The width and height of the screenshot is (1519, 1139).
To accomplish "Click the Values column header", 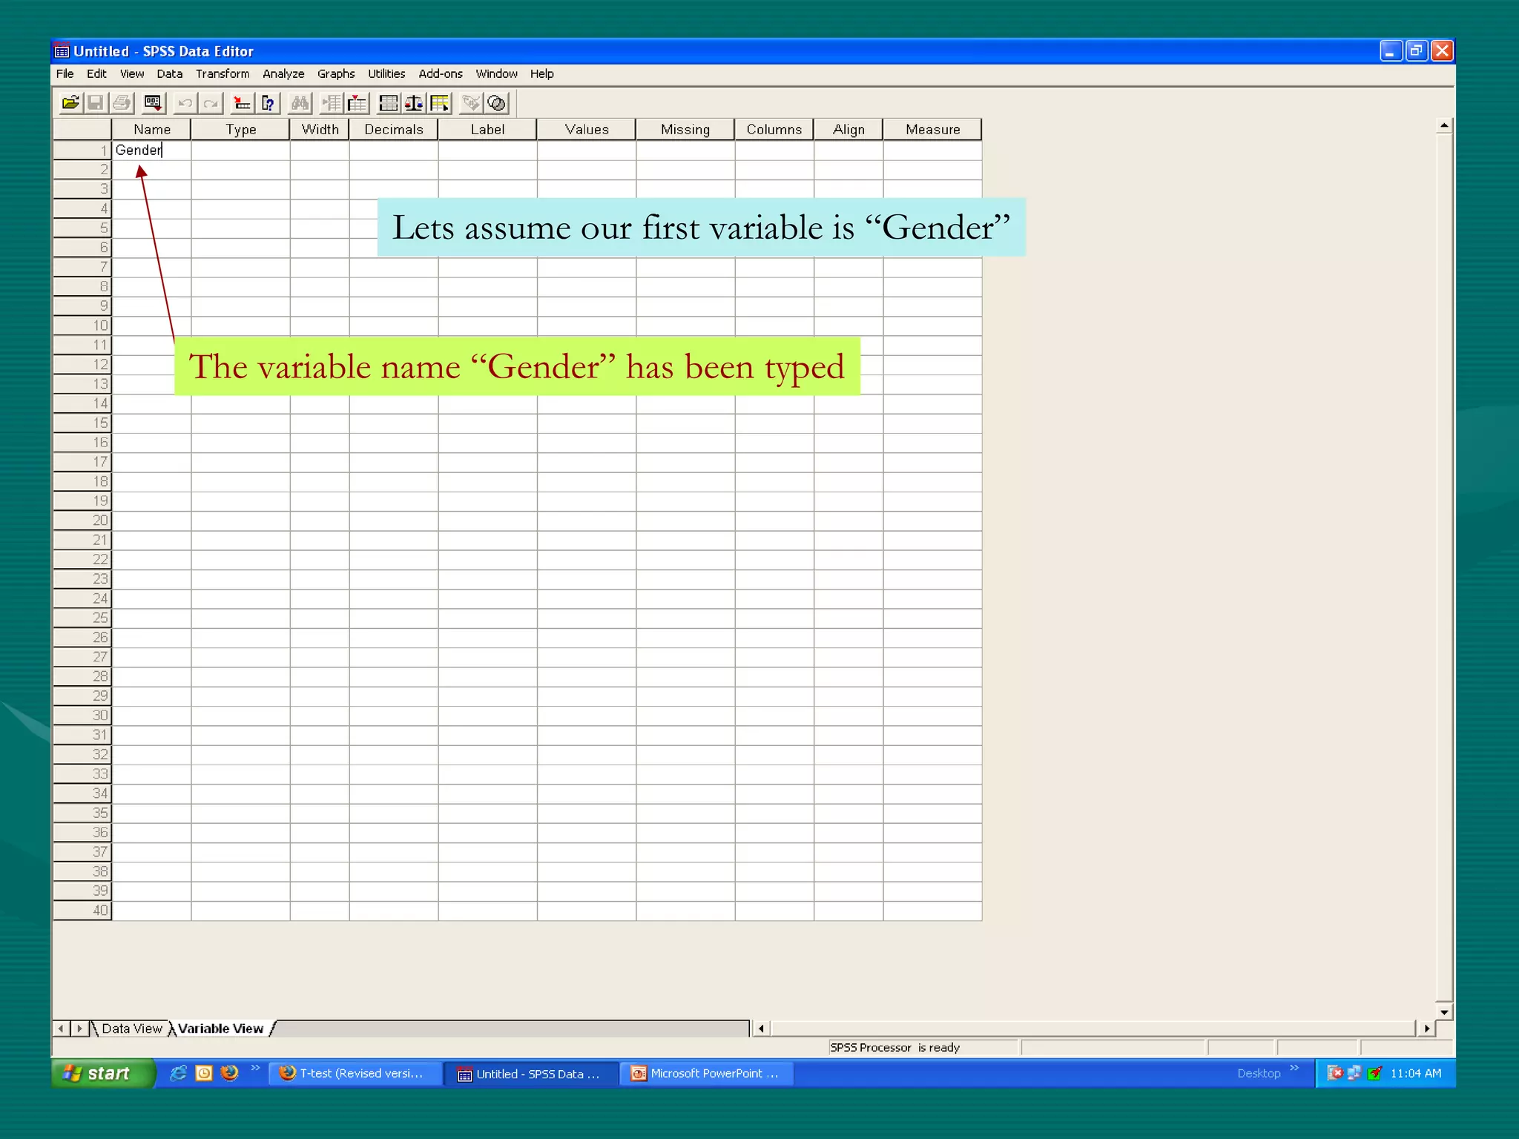I will coord(587,129).
